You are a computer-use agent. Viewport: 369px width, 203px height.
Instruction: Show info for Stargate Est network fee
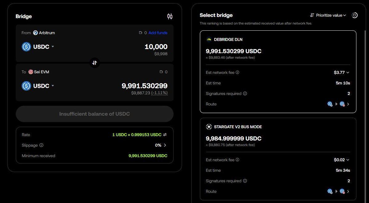(x=238, y=160)
